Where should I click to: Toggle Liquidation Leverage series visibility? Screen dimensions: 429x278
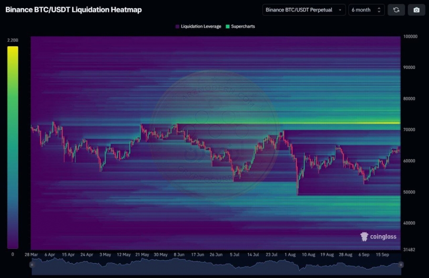[x=198, y=27]
